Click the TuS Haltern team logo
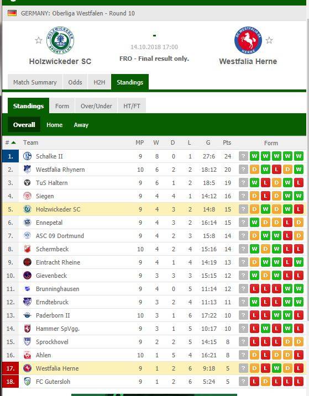Image resolution: width=309 pixels, height=396 pixels. pos(27,183)
